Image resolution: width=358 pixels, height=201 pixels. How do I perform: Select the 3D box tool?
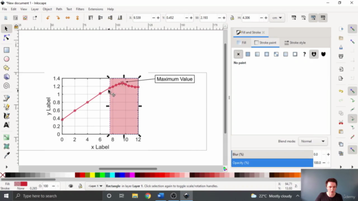6,77
